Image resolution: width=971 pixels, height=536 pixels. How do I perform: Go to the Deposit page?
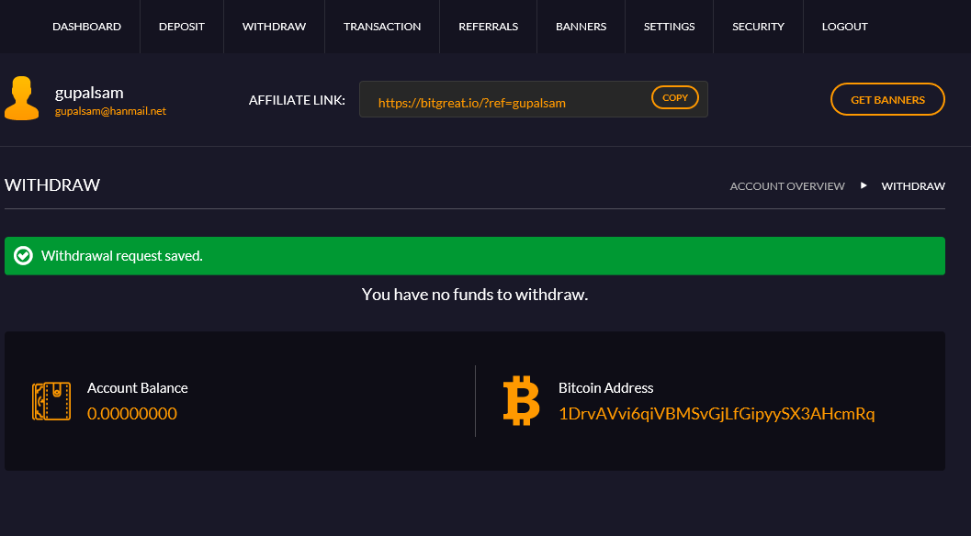point(182,27)
